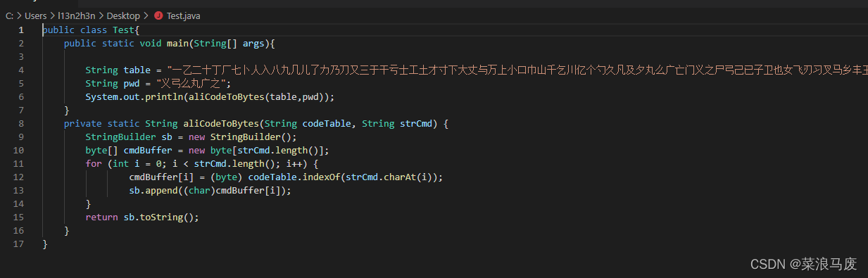Viewport: 868px width, 278px height.
Task: Click the red Java file icon in breadcrumb
Action: coord(158,15)
